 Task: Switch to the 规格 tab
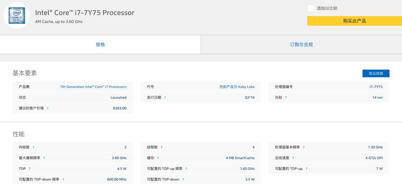(x=100, y=45)
